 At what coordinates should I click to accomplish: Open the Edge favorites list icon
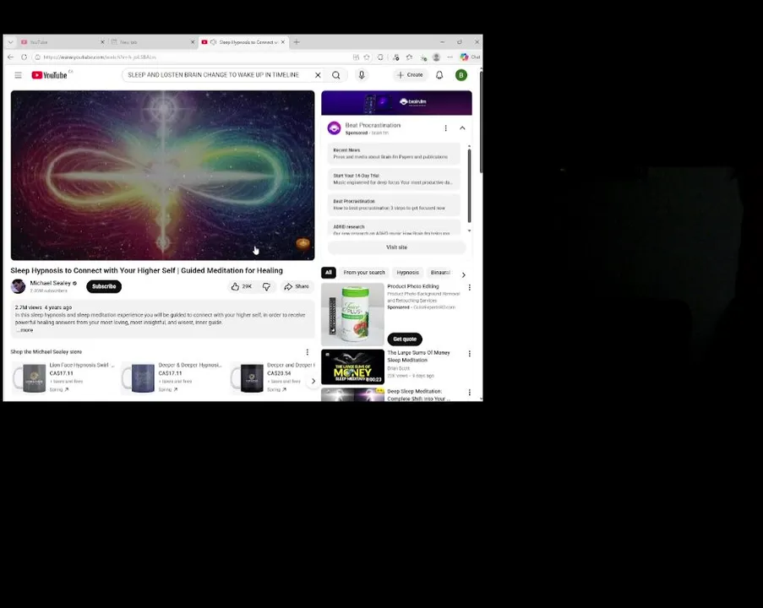click(409, 57)
